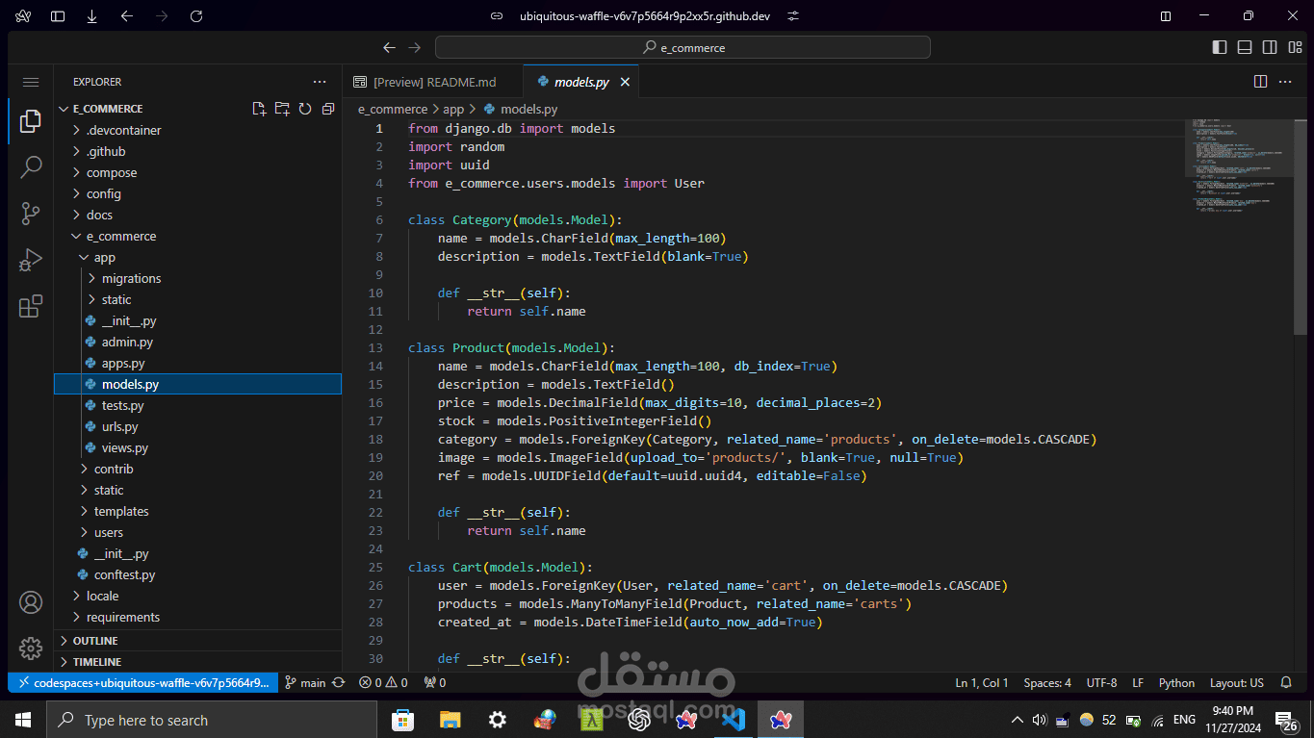This screenshot has width=1314, height=738.
Task: Toggle the secondary side bar layout button
Action: tap(1270, 47)
